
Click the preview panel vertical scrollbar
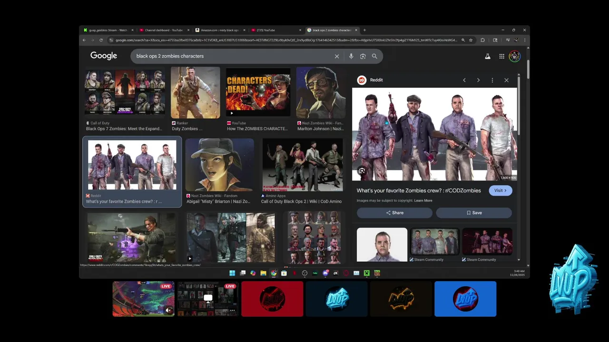point(519,107)
